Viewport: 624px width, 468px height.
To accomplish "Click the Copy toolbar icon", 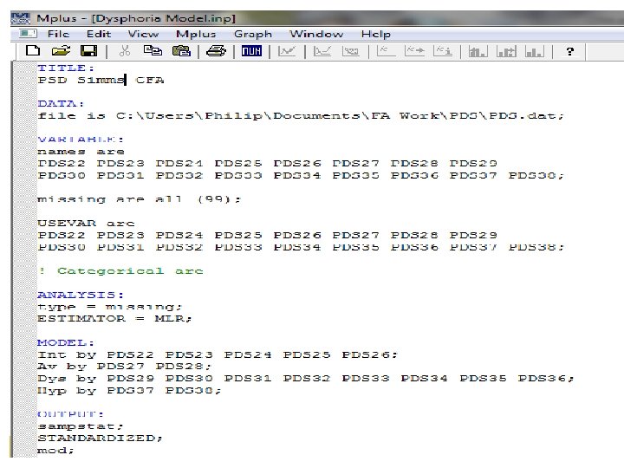I will 153,50.
